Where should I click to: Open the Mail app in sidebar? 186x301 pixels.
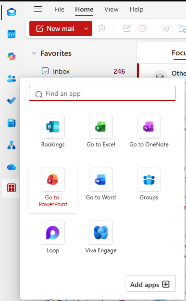click(12, 12)
